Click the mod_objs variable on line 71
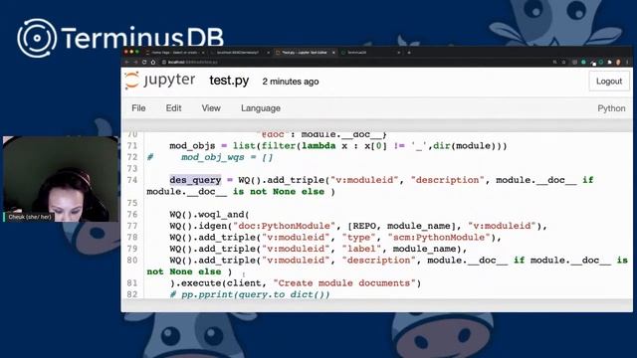This screenshot has height=358, width=637. 192,146
